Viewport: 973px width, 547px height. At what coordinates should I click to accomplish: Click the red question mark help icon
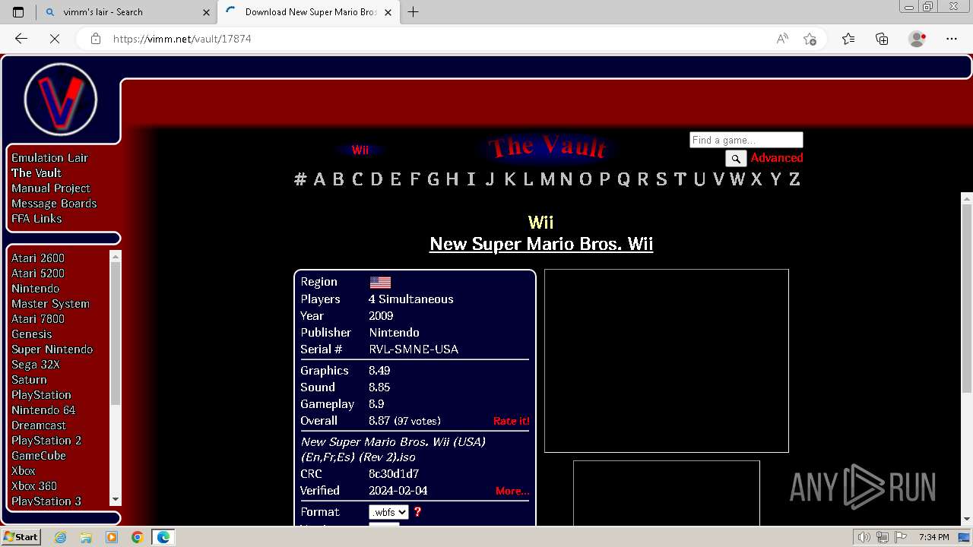(417, 512)
